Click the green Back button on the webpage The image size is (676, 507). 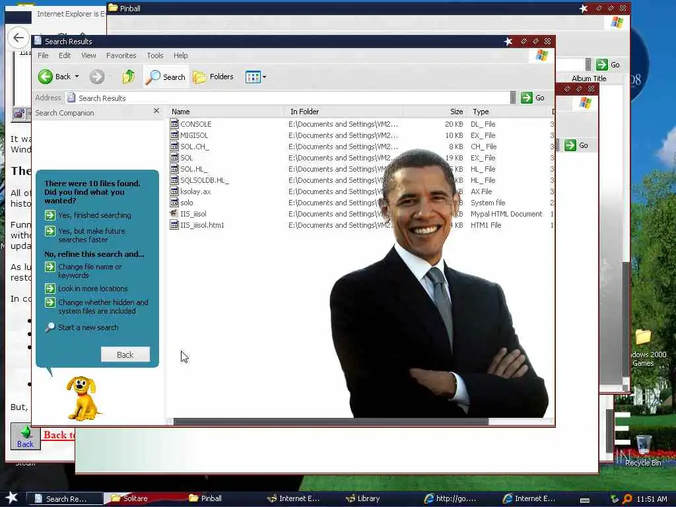click(26, 437)
